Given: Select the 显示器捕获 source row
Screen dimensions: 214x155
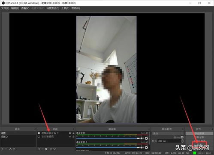Looking at the screenshot, I should (56, 137).
